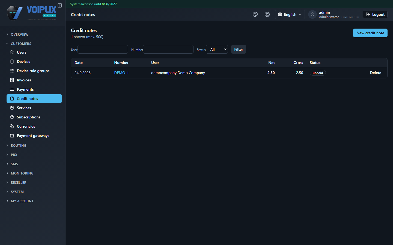This screenshot has height=245, width=393.
Task: Apply filters with the Filter button
Action: tap(239, 49)
